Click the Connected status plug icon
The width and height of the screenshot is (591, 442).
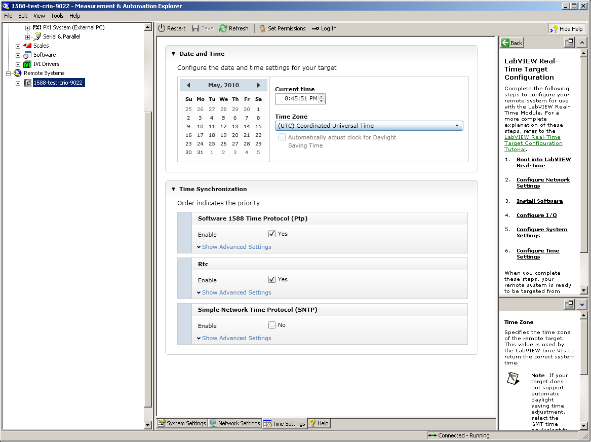pos(432,435)
